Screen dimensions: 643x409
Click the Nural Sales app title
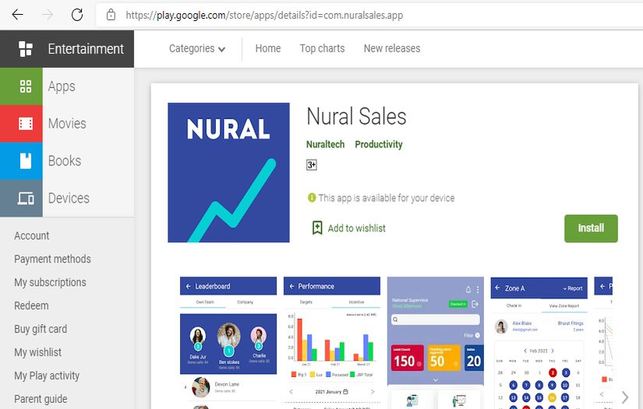point(356,116)
